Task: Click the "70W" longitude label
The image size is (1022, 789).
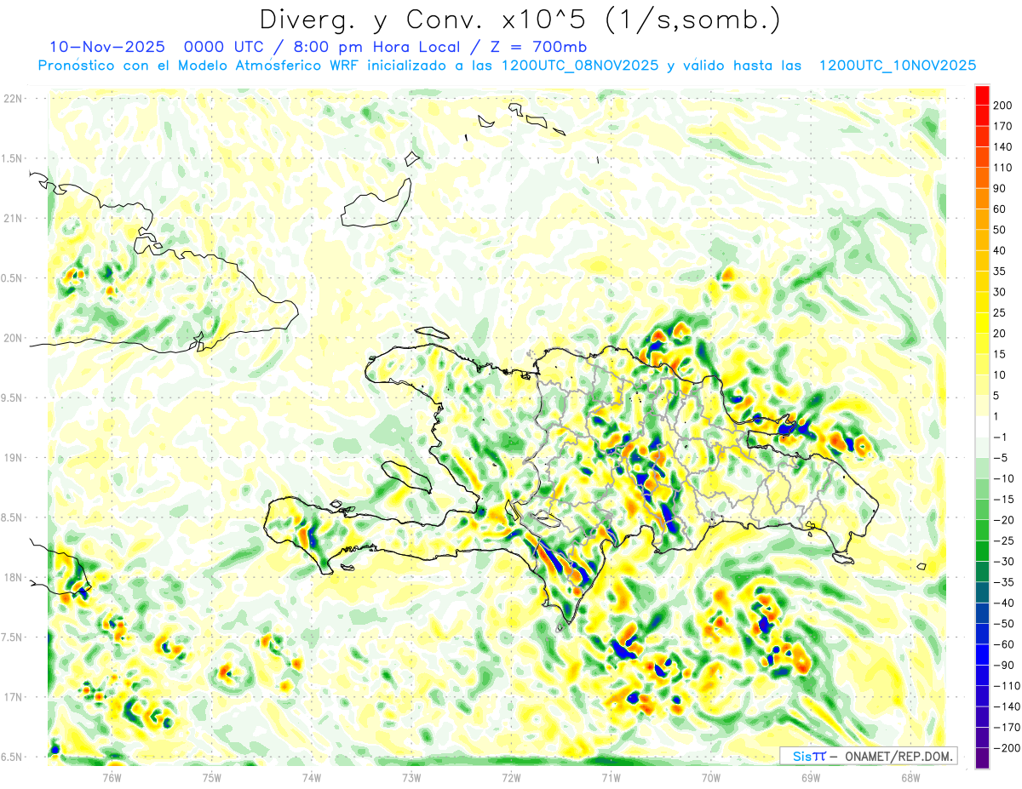Action: [710, 777]
